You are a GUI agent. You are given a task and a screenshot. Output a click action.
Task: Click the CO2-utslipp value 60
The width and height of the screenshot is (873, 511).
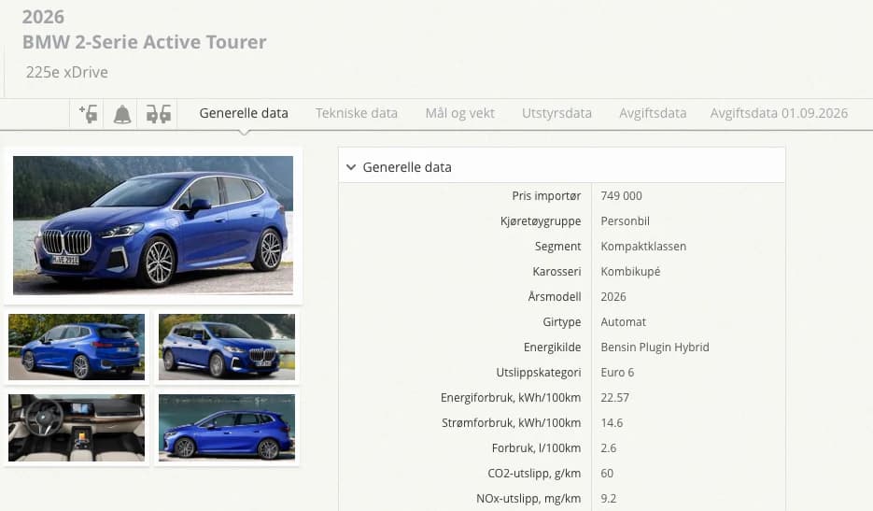click(x=607, y=474)
